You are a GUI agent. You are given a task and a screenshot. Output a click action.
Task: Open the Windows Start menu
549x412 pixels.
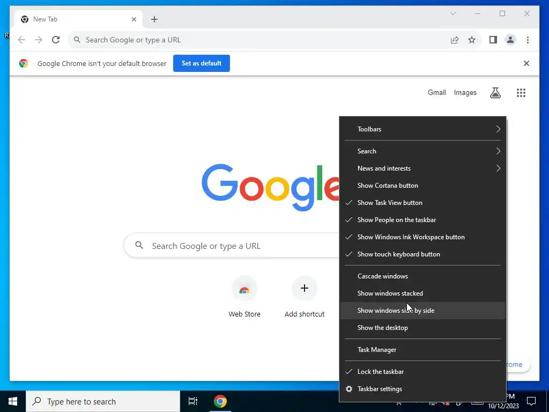13,401
